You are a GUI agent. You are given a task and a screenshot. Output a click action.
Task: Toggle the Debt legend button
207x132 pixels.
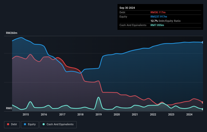point(12,124)
